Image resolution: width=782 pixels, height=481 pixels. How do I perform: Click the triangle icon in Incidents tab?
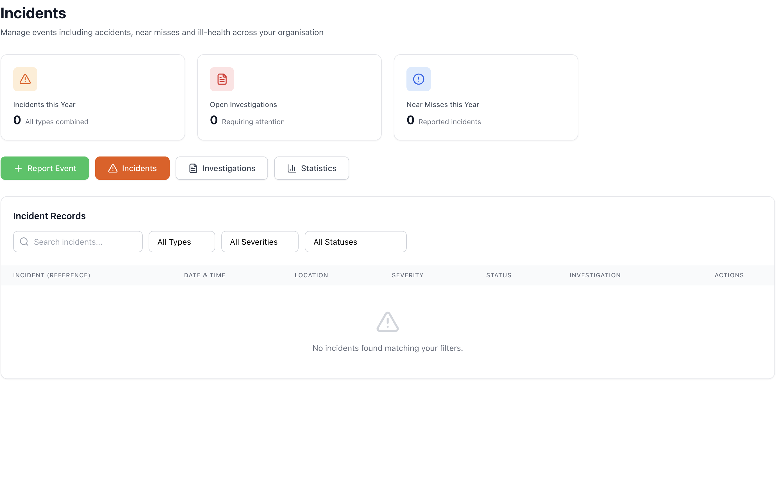point(113,168)
